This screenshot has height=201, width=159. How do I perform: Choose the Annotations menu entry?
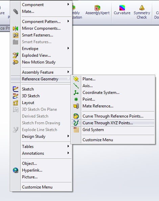click(x=41, y=153)
